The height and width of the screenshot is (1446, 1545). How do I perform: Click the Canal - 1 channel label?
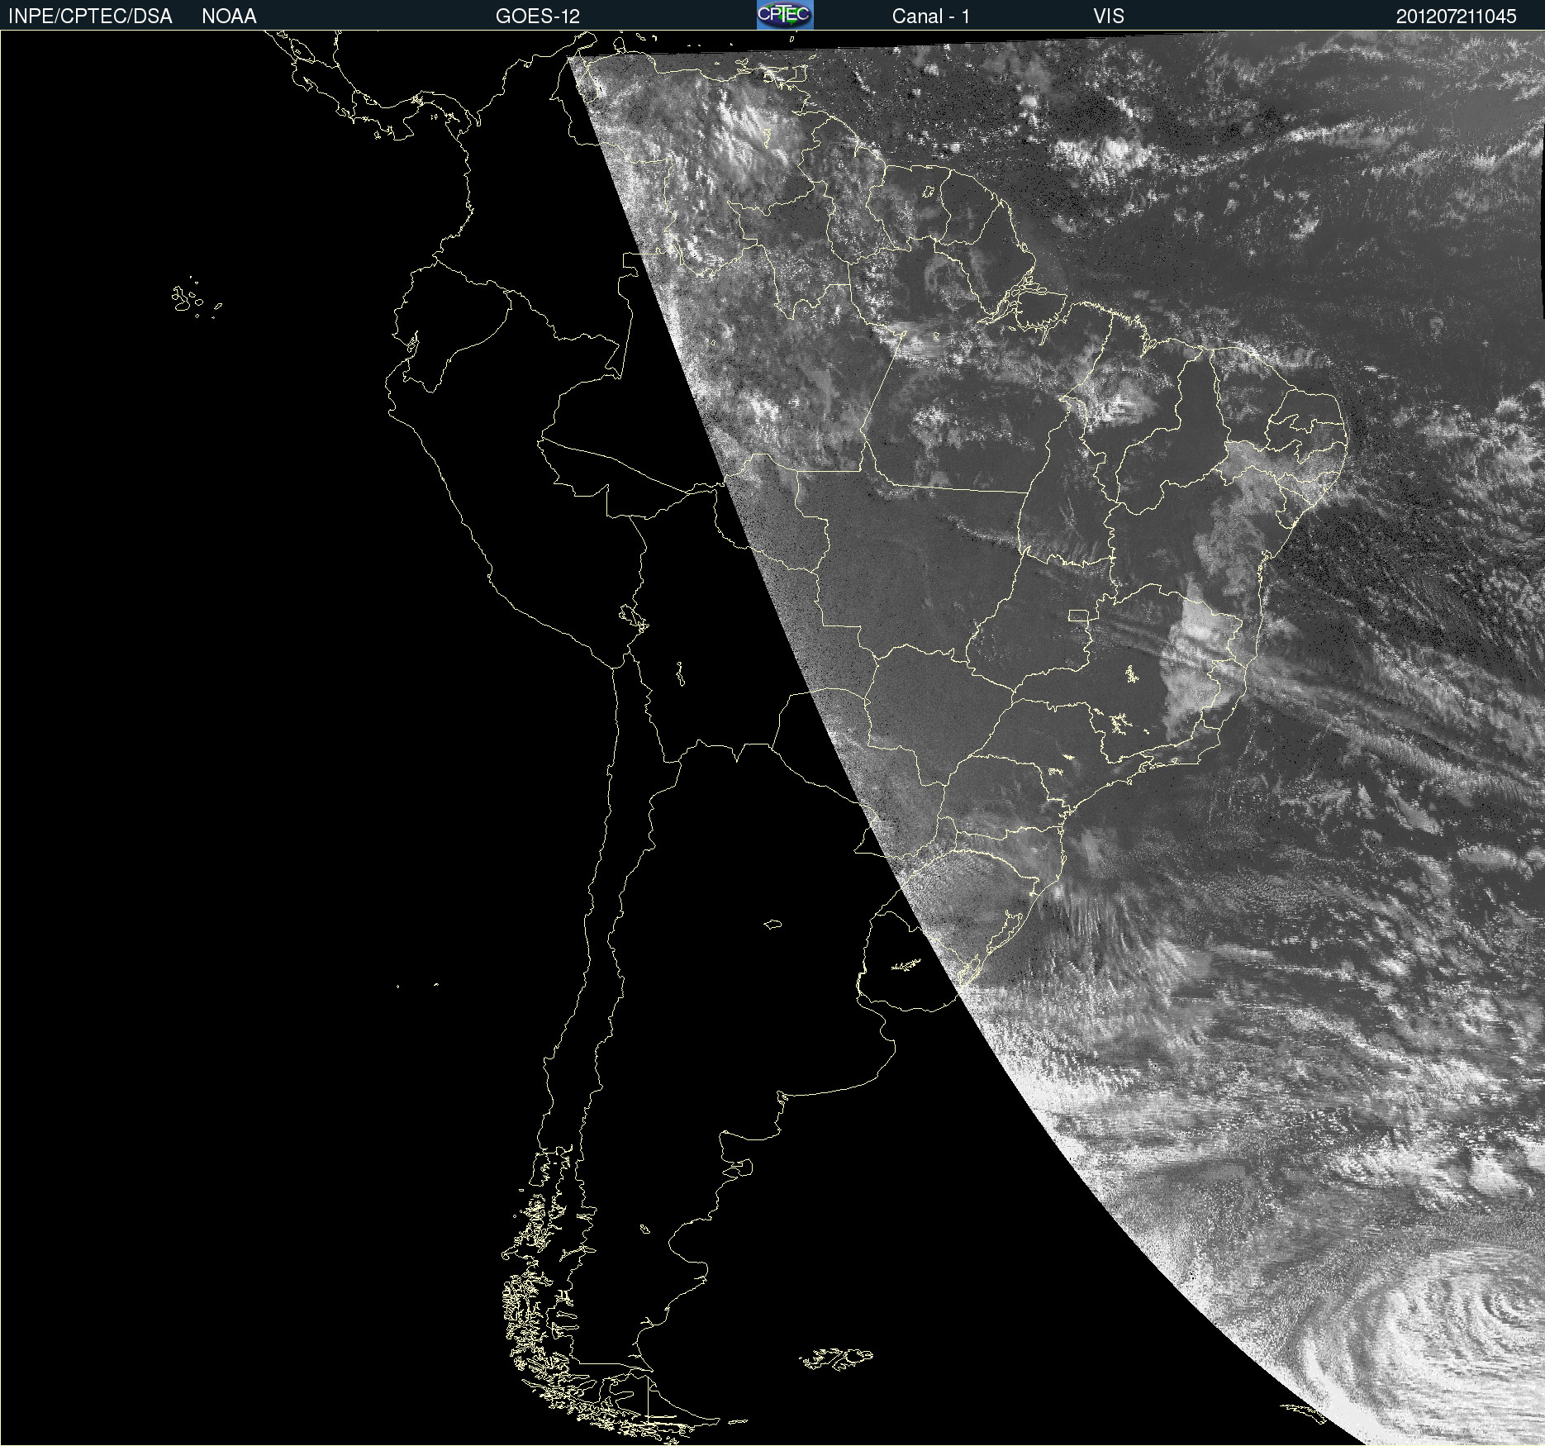(x=931, y=17)
